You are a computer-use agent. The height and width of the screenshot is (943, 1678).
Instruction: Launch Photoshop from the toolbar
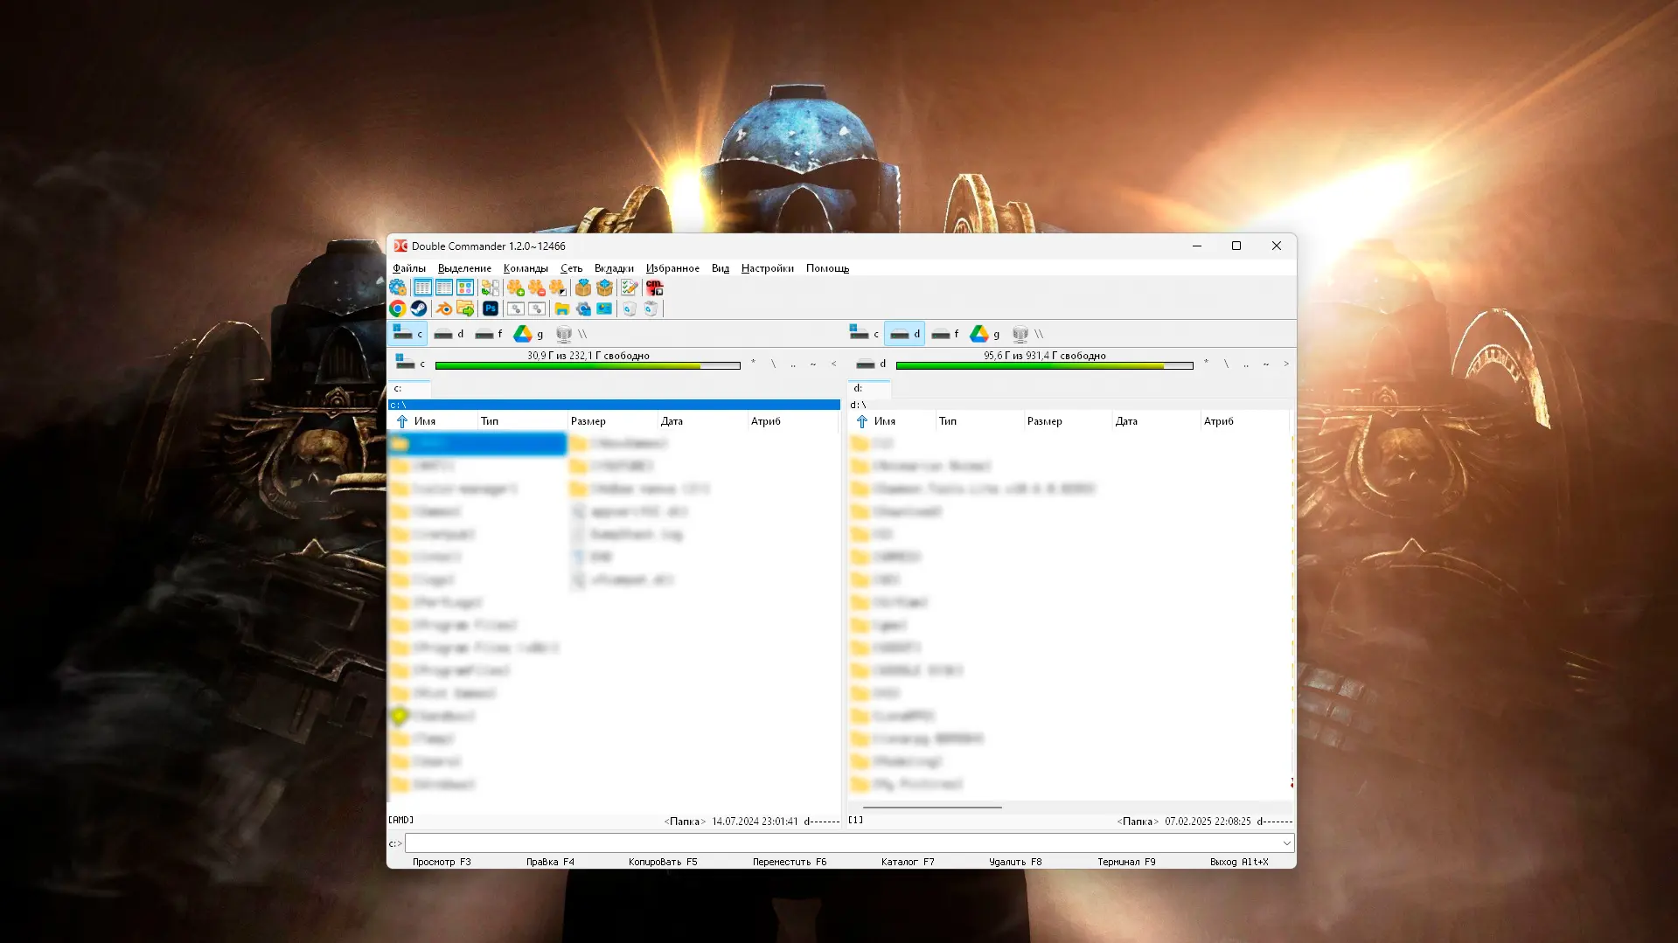click(491, 309)
